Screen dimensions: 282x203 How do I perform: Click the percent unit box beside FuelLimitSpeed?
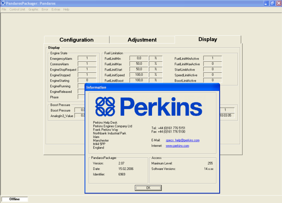coord(156,75)
